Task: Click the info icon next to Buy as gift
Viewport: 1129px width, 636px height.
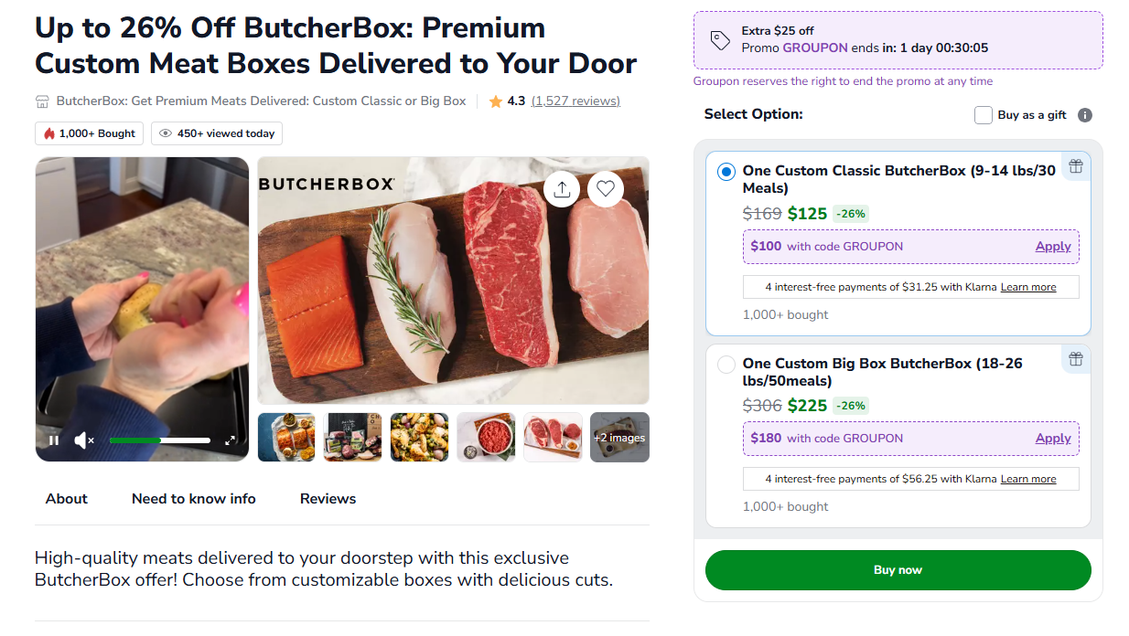Action: point(1085,114)
